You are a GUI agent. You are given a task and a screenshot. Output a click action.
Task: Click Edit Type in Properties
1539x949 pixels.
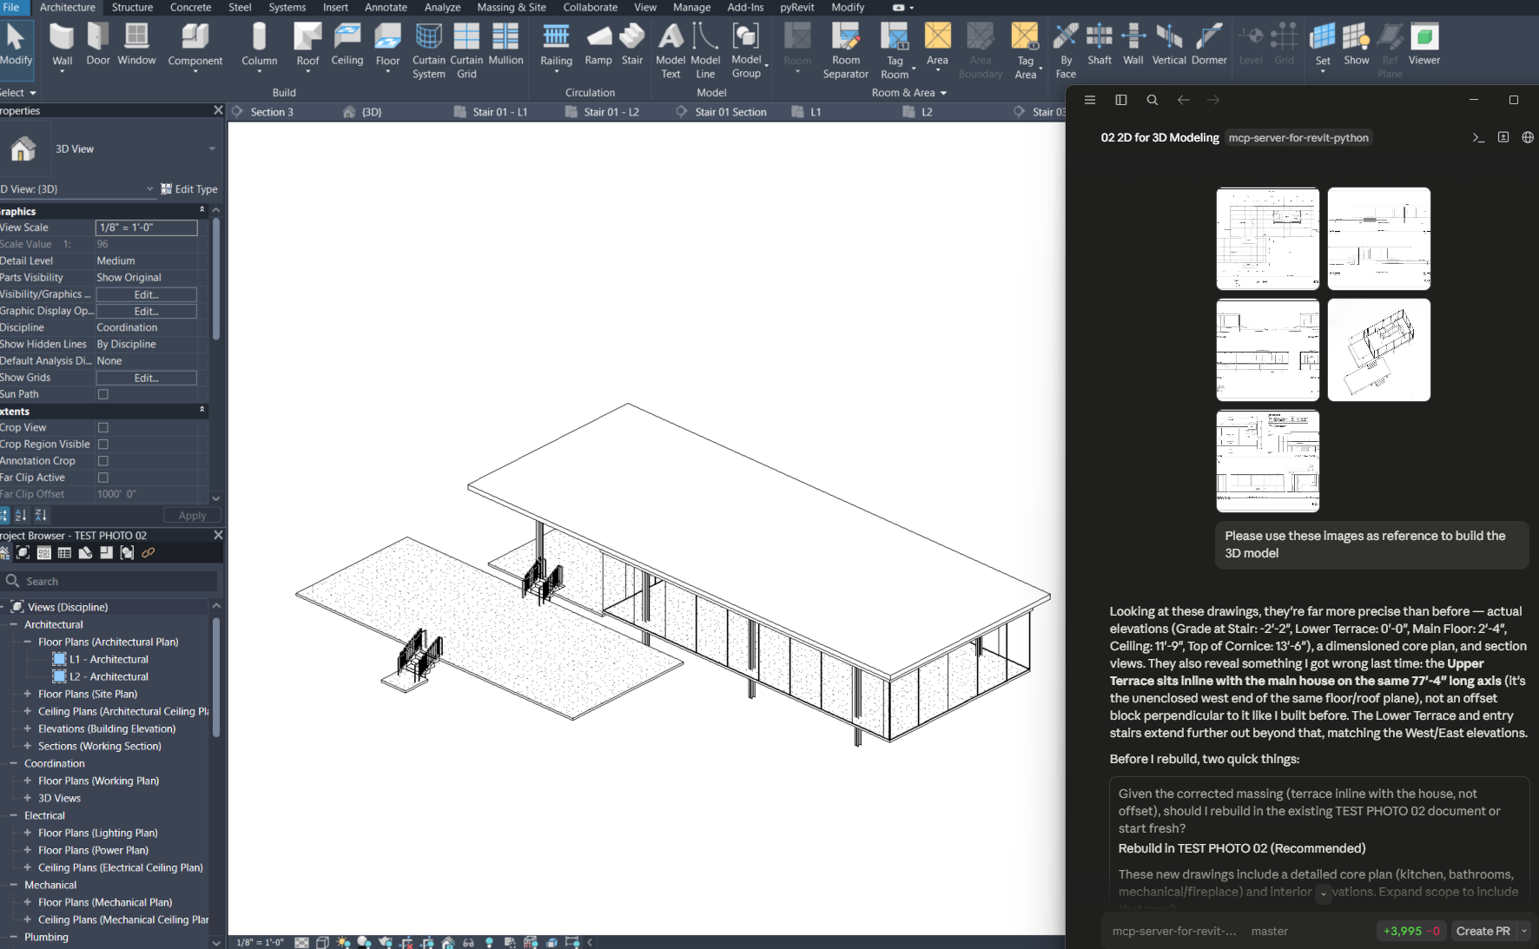pos(189,189)
